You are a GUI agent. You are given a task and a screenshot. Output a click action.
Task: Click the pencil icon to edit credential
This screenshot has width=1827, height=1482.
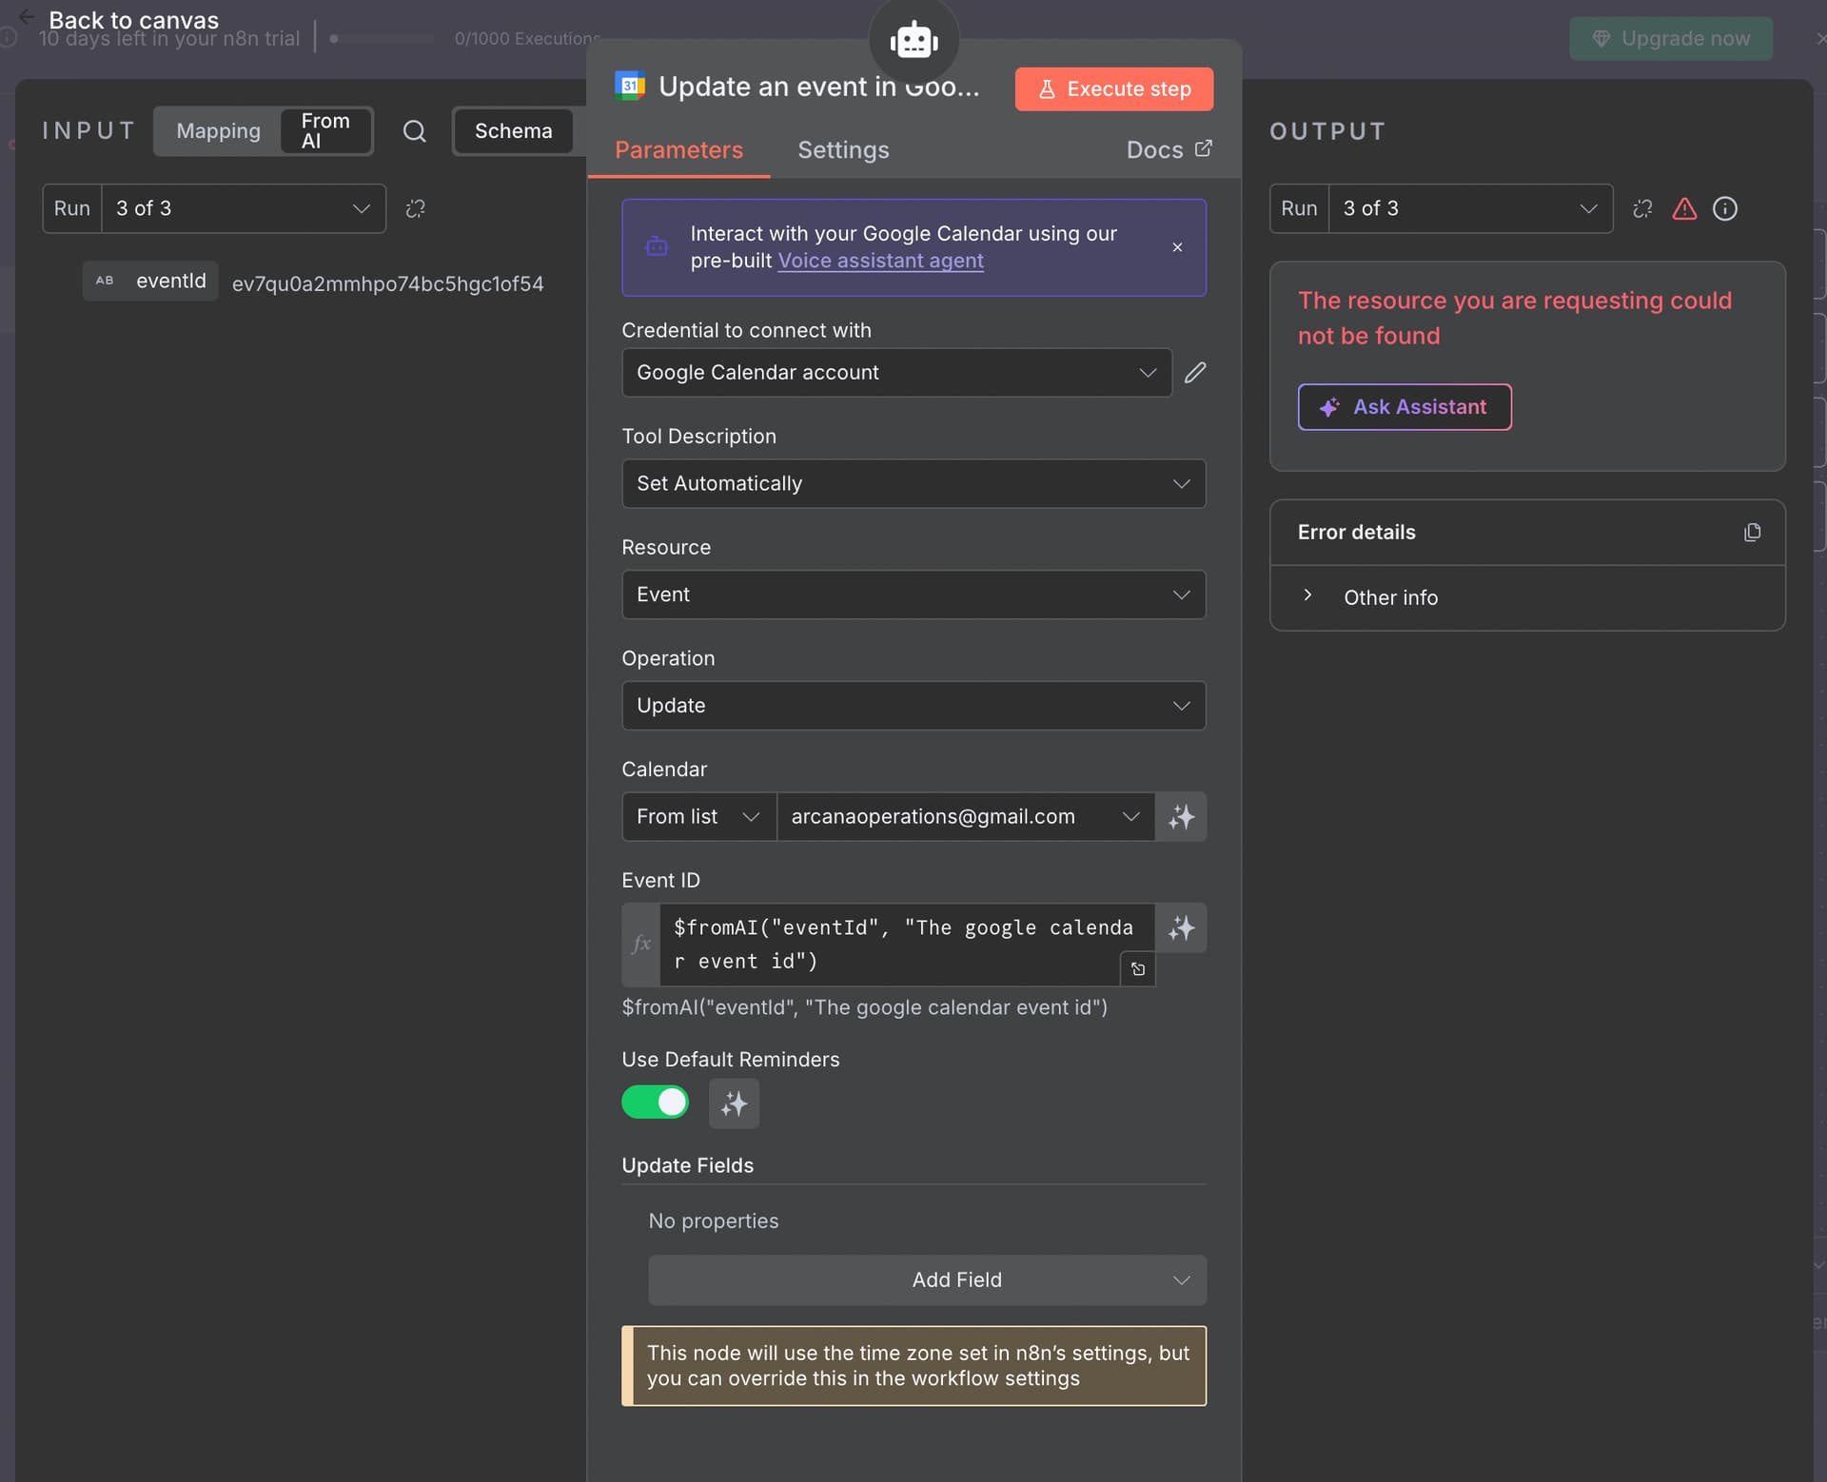click(1195, 373)
